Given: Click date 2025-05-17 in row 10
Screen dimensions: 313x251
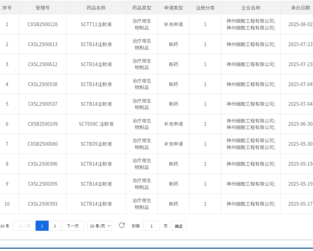Looking at the screenshot, I should [x=300, y=204].
